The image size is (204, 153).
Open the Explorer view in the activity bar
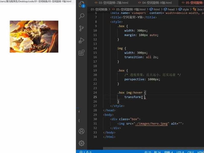tap(82, 4)
